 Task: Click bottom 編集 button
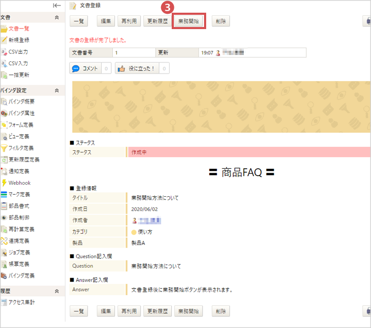(106, 311)
